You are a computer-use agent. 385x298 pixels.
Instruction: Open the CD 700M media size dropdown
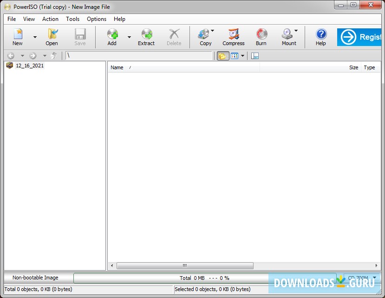(362, 278)
